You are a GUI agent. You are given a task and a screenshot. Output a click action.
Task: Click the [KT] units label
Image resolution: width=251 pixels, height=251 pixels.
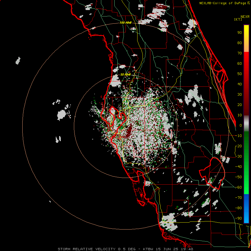(x=238, y=20)
